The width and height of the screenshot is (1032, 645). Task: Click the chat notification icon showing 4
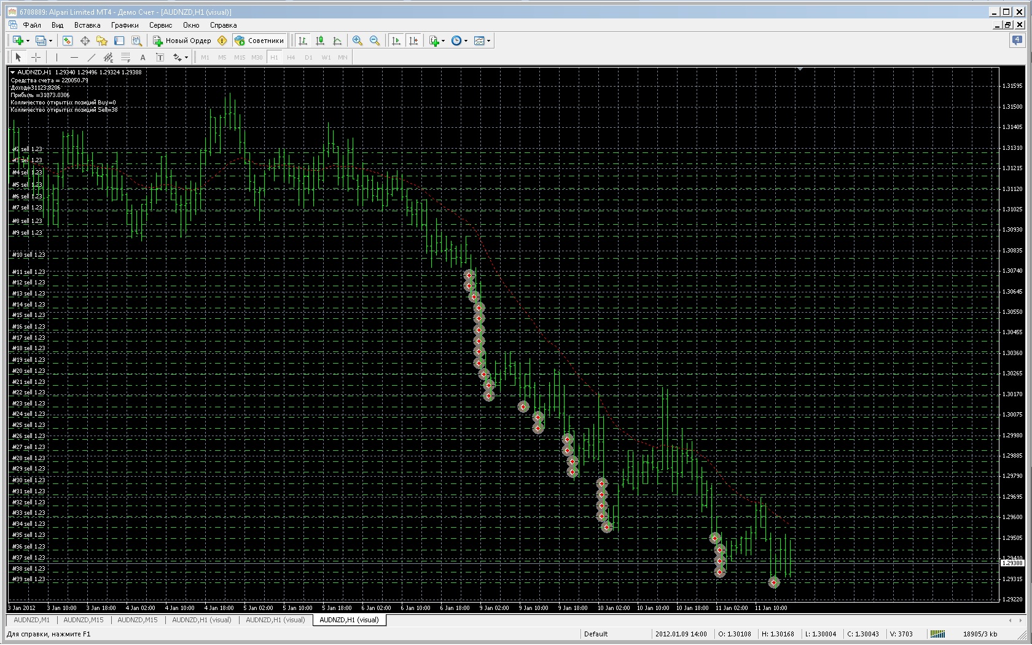point(1017,41)
